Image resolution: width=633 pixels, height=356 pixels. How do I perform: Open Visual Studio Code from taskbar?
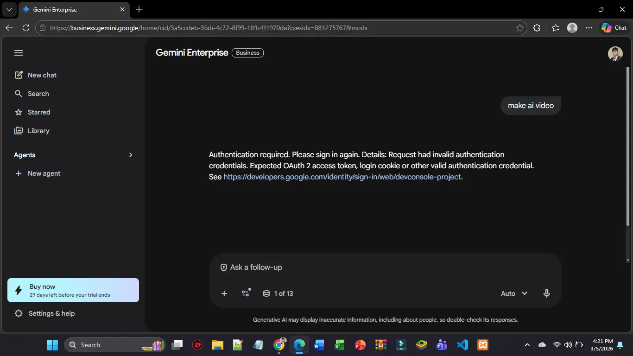click(462, 345)
